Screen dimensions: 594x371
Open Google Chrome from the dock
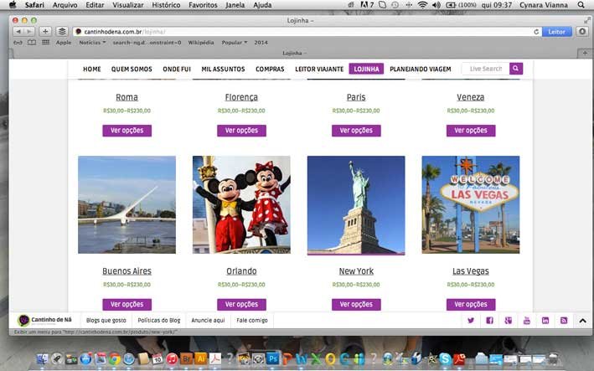click(x=115, y=358)
